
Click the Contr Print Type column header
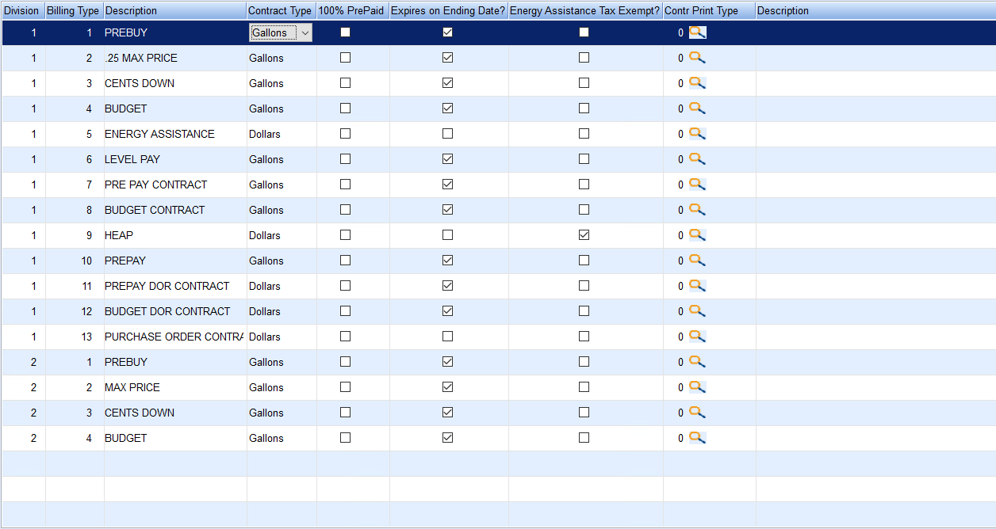click(709, 10)
